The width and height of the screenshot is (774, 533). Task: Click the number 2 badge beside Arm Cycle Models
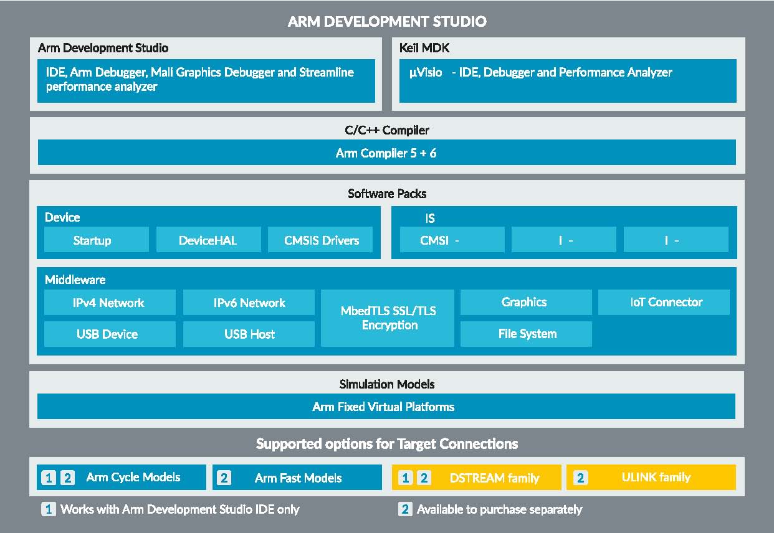(67, 478)
